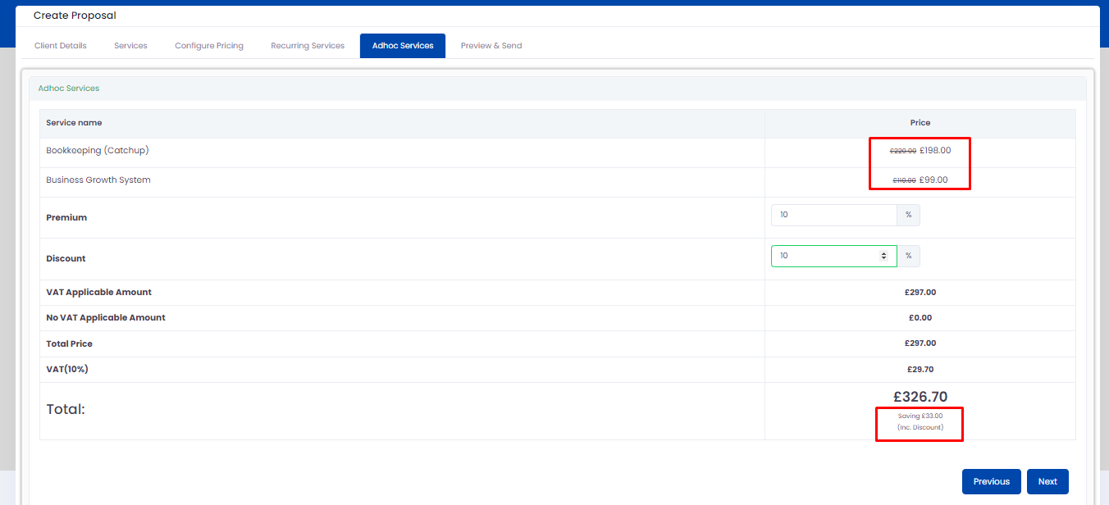Click the Create Proposal page title

pyautogui.click(x=75, y=16)
